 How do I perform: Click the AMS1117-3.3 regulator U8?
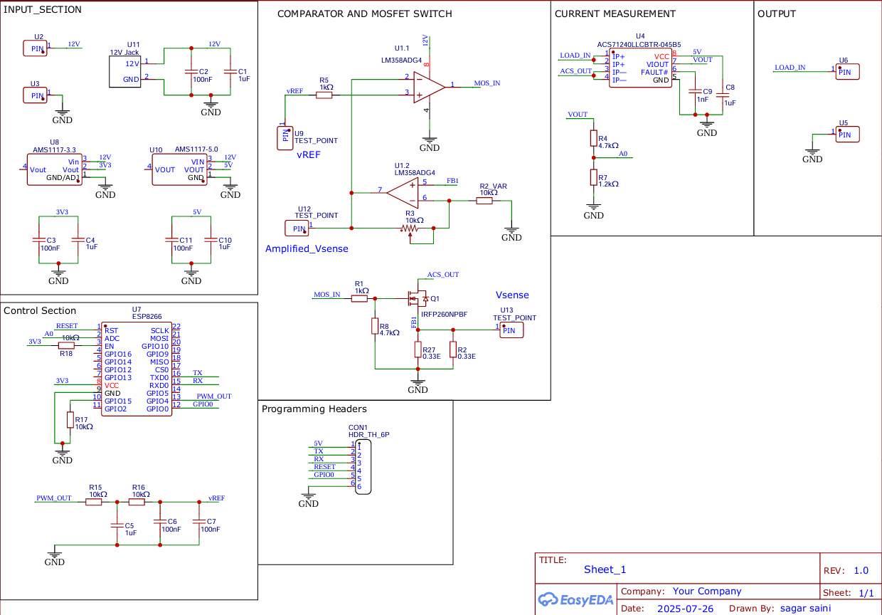point(54,169)
